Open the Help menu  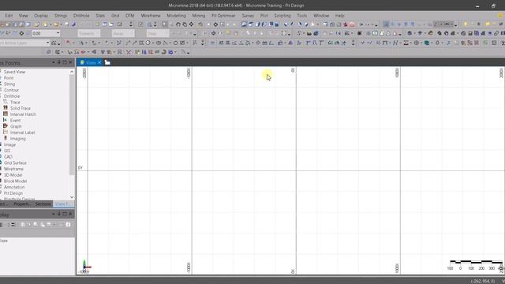pyautogui.click(x=340, y=16)
